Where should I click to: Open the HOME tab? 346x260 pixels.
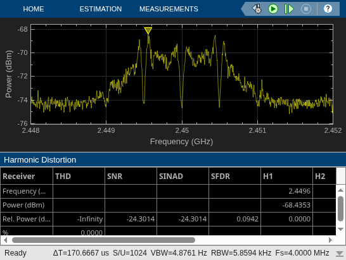pyautogui.click(x=34, y=9)
